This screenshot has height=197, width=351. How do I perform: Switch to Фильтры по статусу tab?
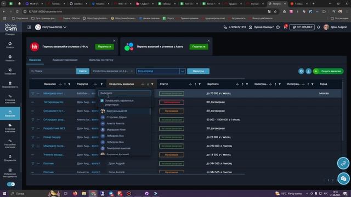(x=101, y=60)
